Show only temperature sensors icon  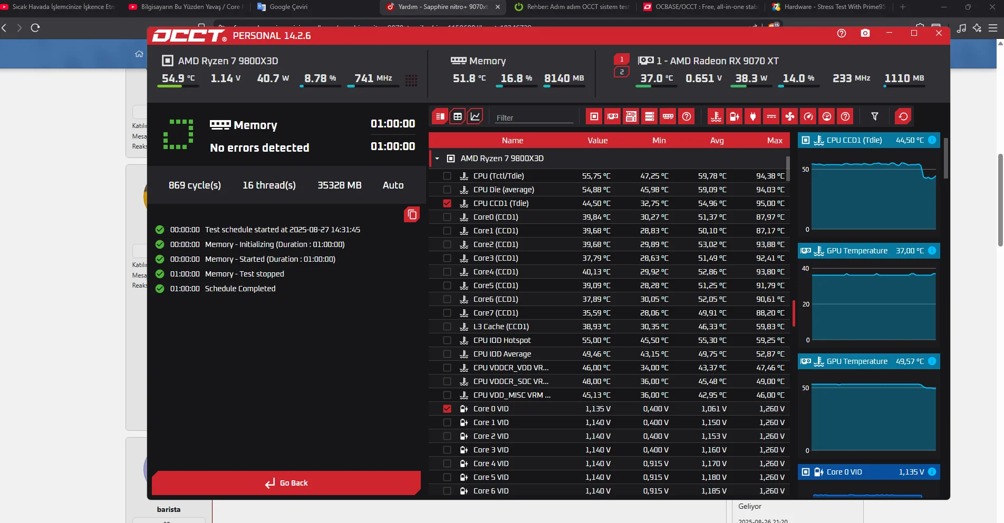pos(716,116)
